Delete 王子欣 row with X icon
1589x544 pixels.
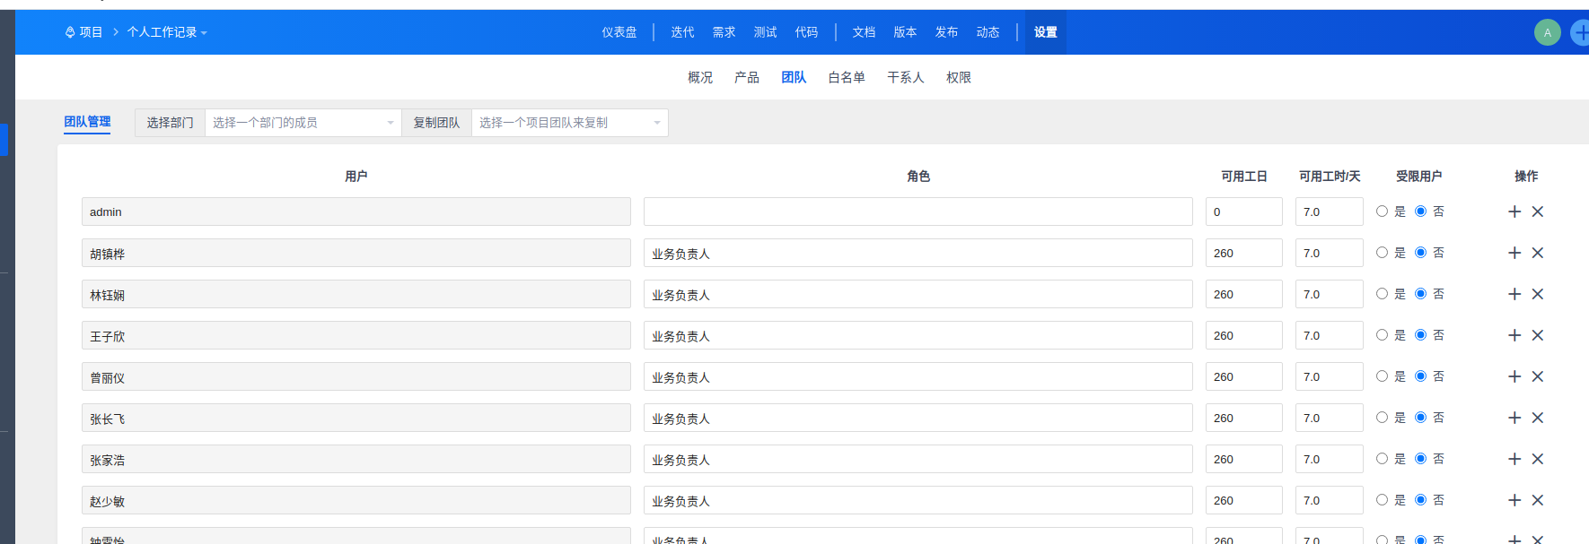pyautogui.click(x=1538, y=335)
